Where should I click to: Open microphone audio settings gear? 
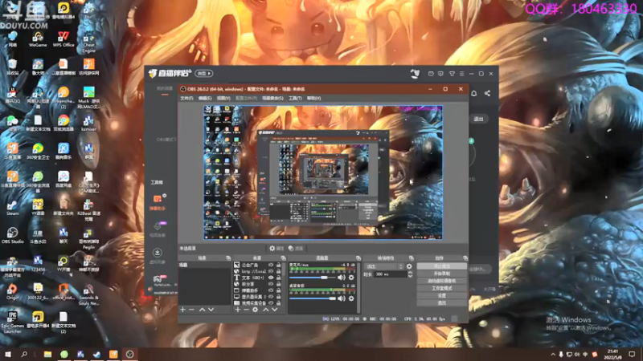(x=351, y=278)
